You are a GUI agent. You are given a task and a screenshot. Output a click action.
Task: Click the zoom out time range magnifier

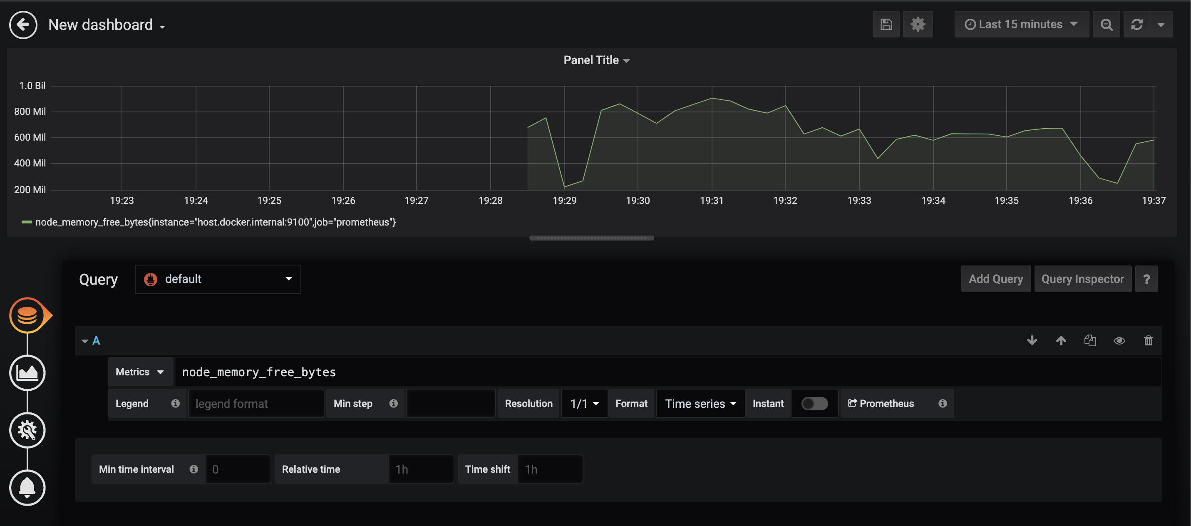[x=1106, y=25]
